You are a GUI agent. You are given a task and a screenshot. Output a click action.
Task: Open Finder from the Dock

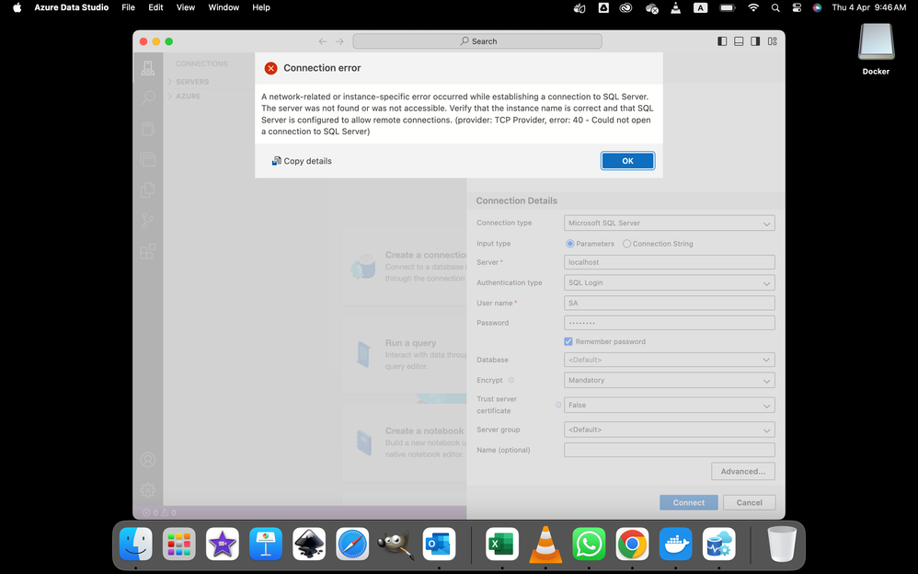click(x=136, y=544)
